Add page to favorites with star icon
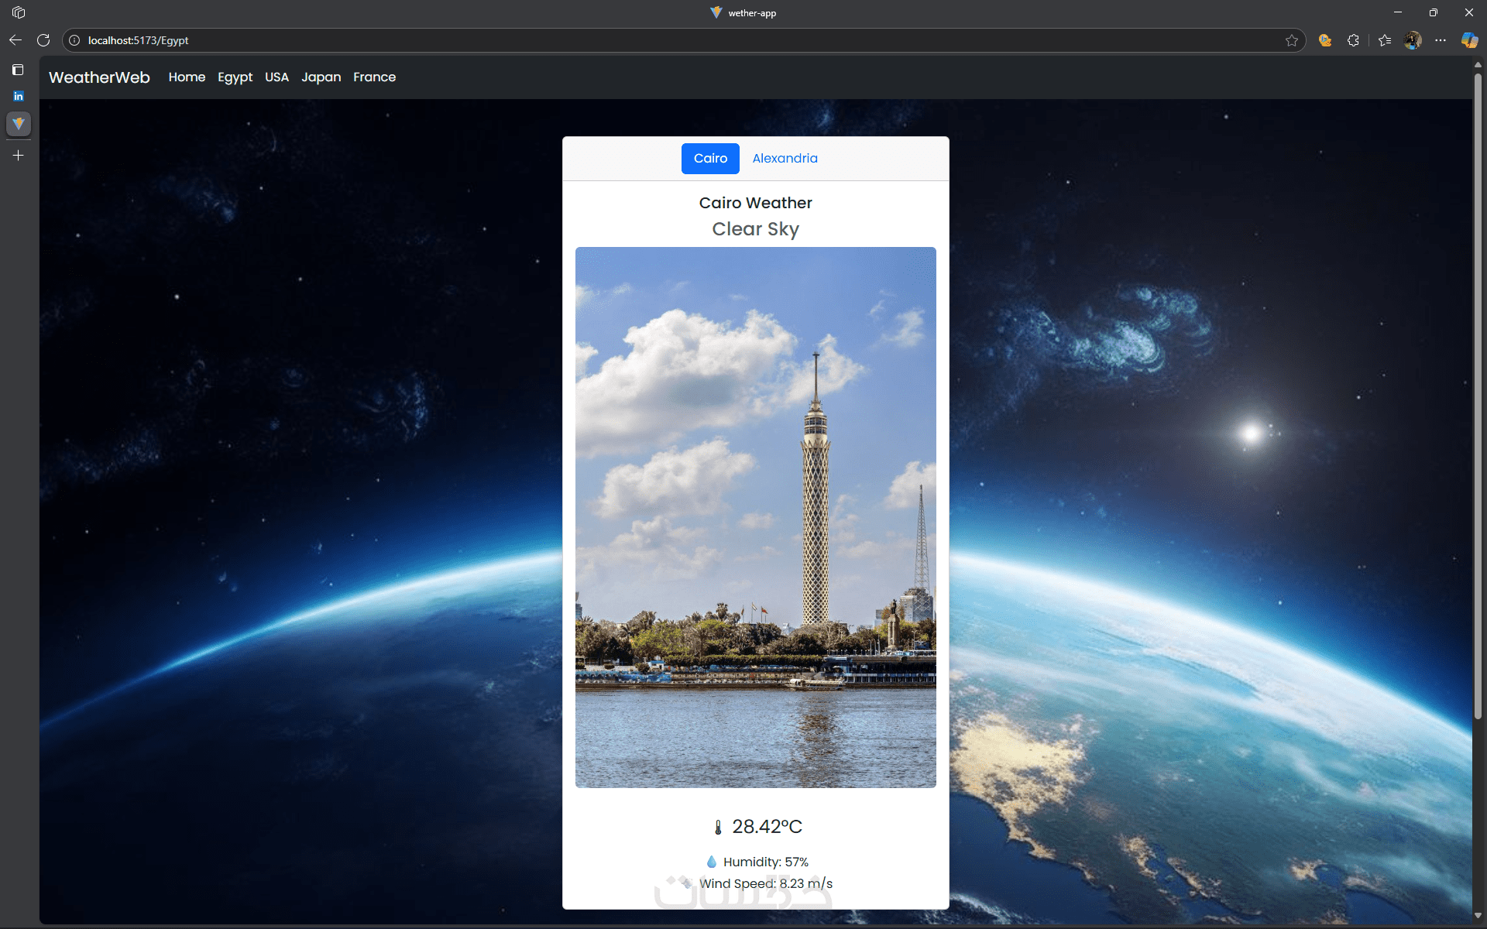This screenshot has width=1487, height=929. coord(1291,40)
